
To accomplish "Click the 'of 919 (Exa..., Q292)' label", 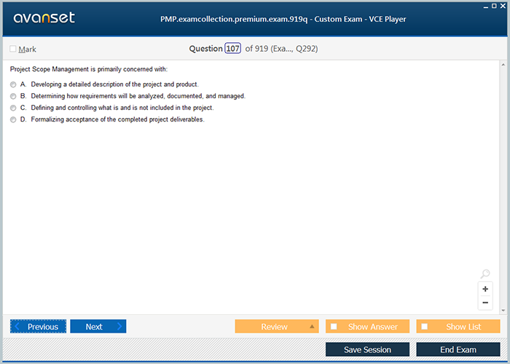I will pos(281,49).
